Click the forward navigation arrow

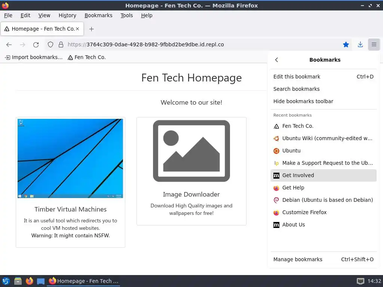(22, 45)
